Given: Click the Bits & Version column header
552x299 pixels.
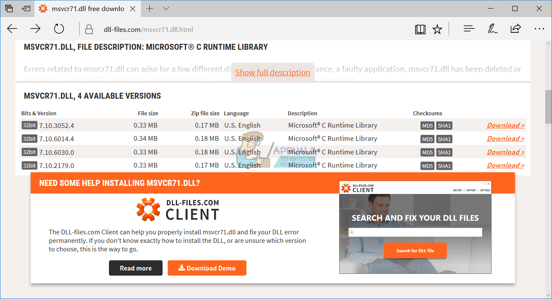Looking at the screenshot, I should point(39,113).
